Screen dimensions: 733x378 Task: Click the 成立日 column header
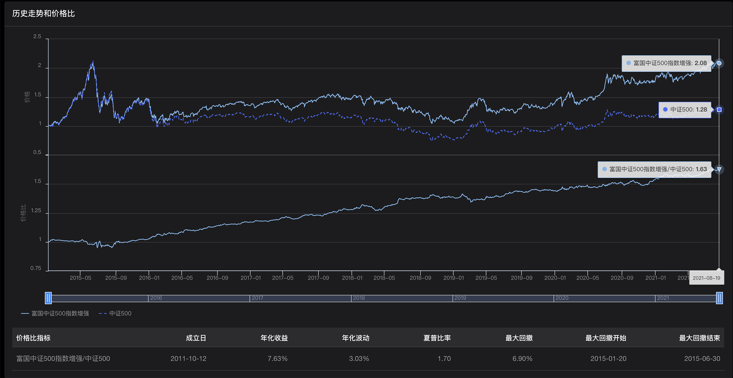point(196,338)
